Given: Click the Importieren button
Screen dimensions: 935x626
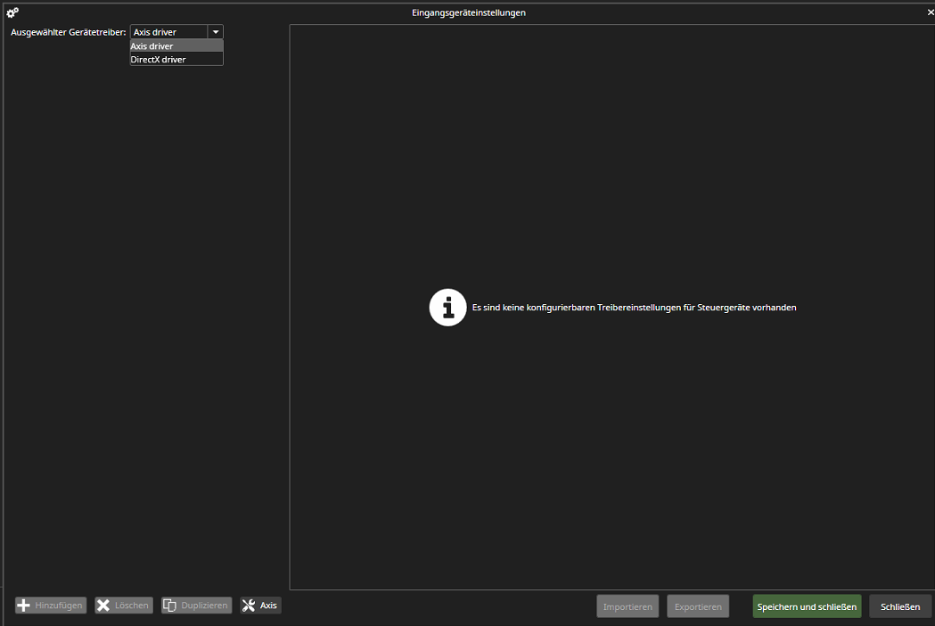Looking at the screenshot, I should [627, 606].
